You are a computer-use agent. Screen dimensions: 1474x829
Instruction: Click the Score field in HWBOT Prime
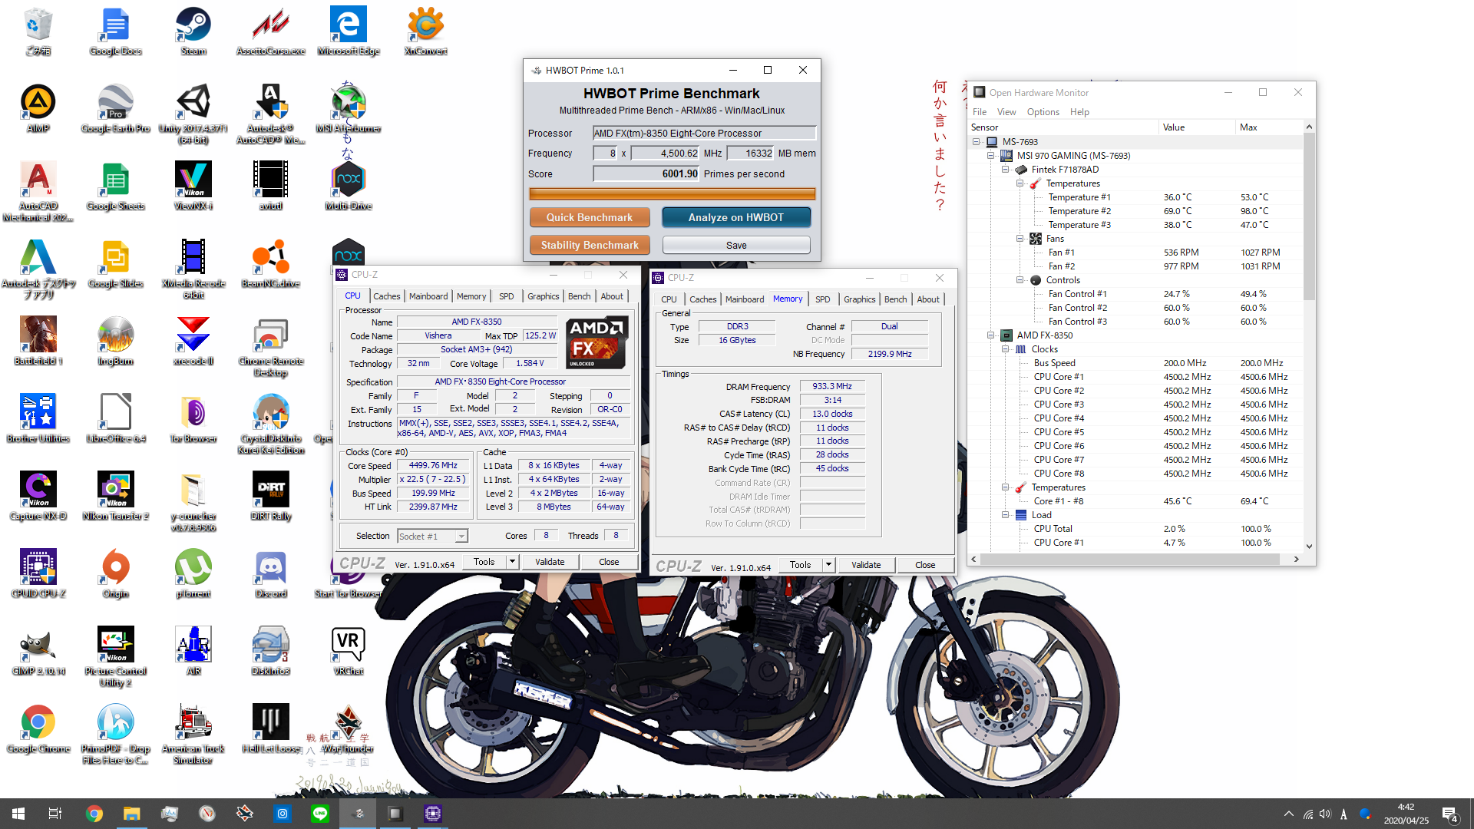(646, 174)
